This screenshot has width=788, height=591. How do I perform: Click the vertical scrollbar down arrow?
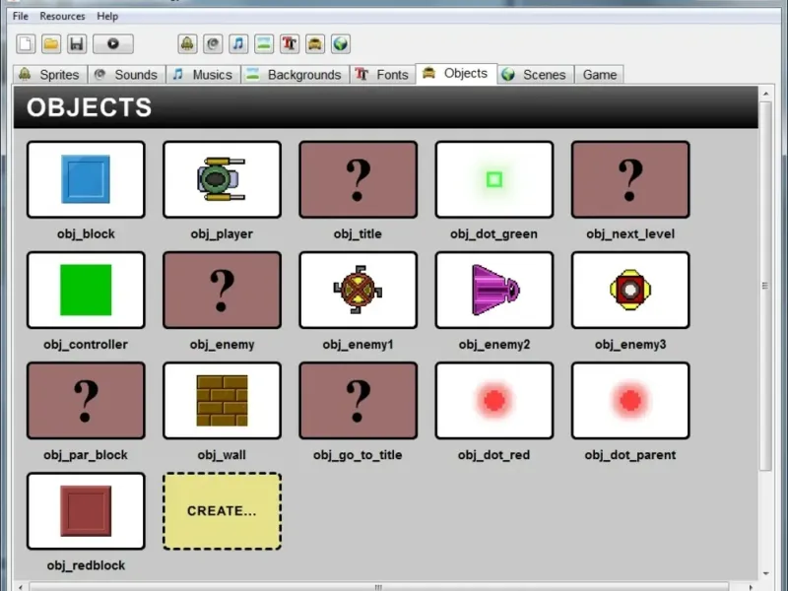765,573
